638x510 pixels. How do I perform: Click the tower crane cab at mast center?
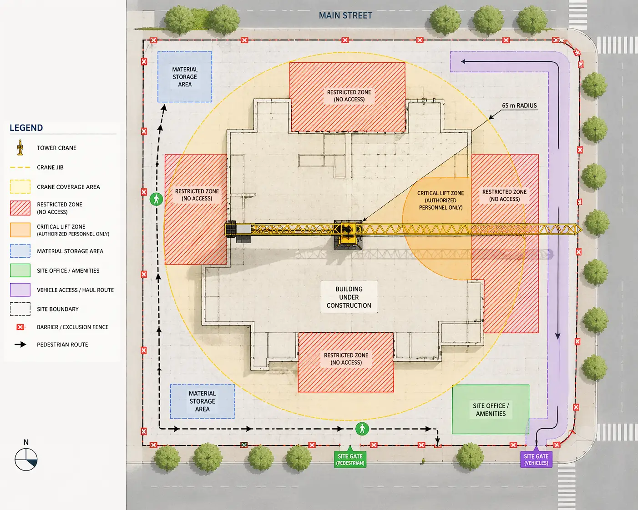[x=348, y=229]
